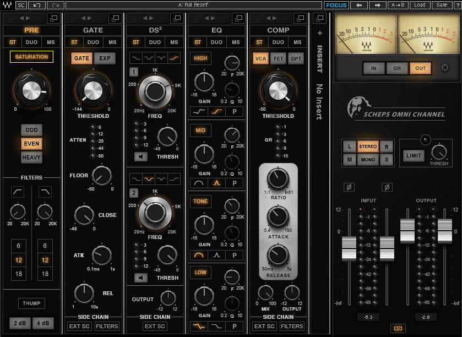Open the preset list showing A: Full Reset
The image size is (462, 337).
click(x=194, y=5)
